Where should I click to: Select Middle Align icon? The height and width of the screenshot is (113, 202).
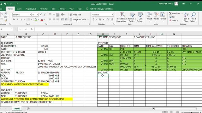54,14
